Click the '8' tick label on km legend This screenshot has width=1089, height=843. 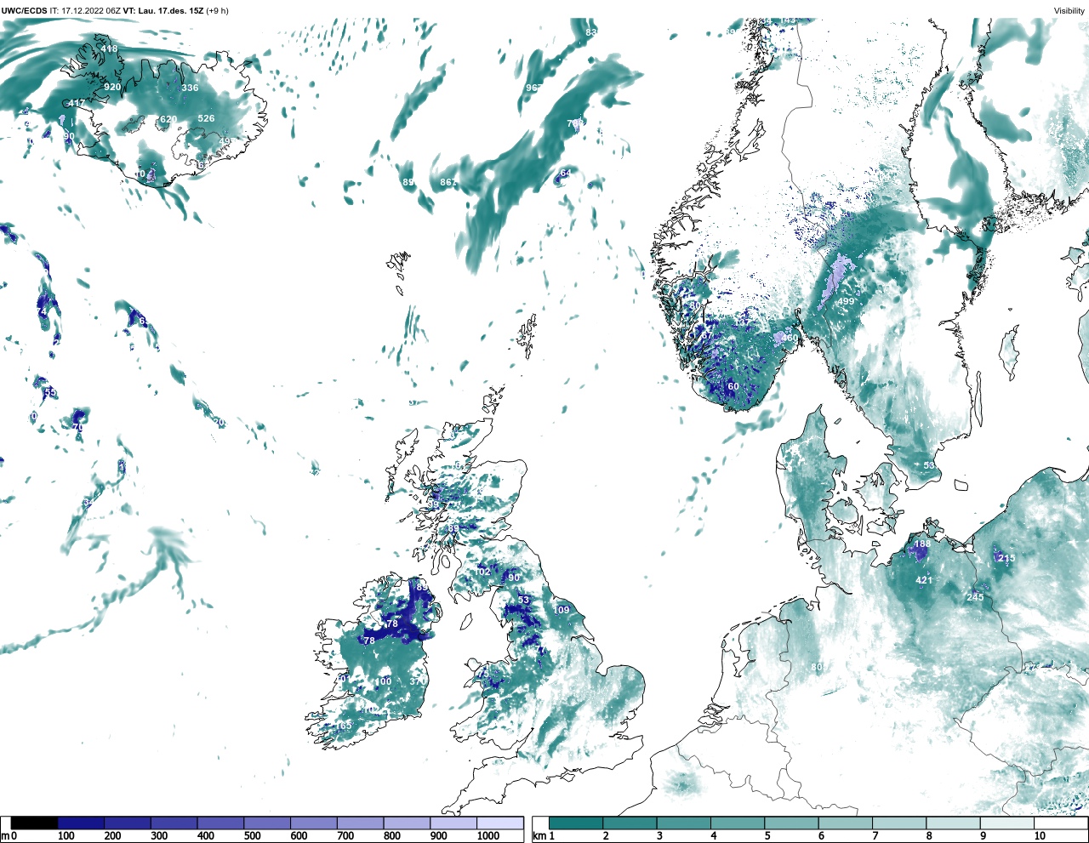coord(929,836)
